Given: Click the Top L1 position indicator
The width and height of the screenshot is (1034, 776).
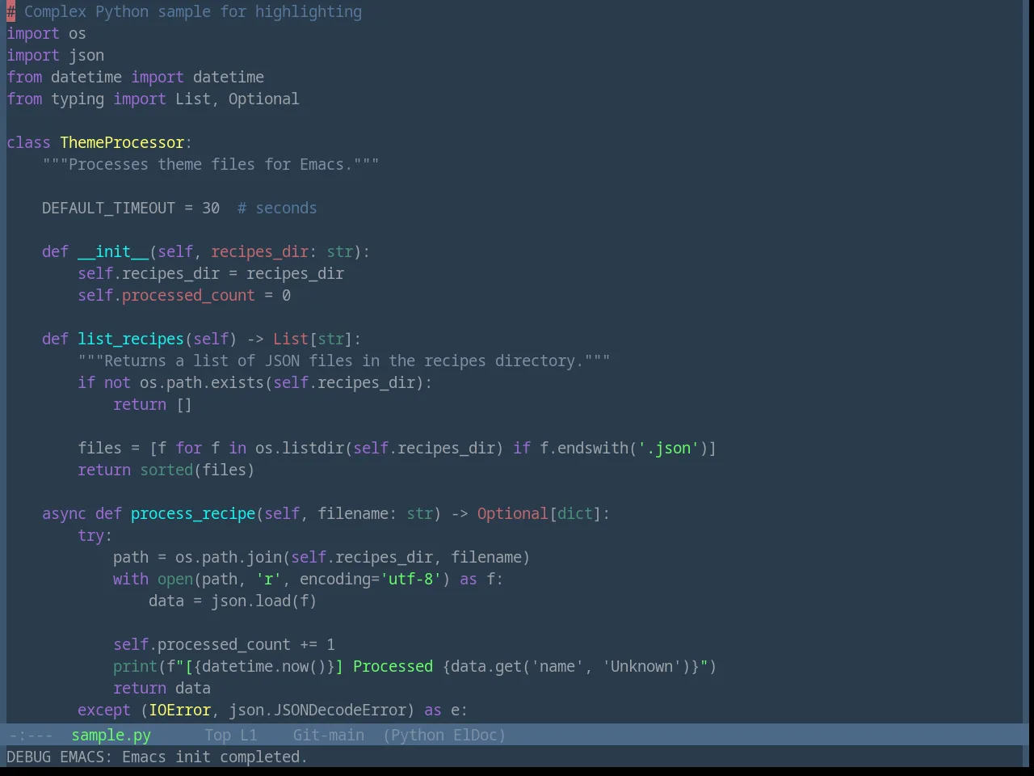Looking at the screenshot, I should pos(230,735).
